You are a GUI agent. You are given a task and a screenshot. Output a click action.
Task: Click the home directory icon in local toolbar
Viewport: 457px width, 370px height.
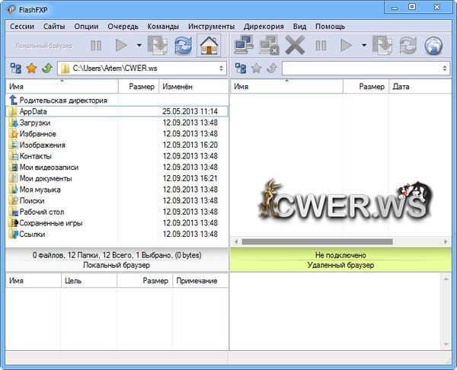tap(209, 46)
